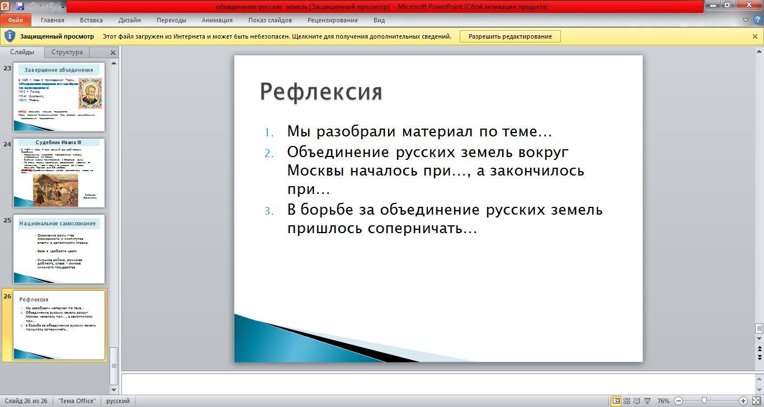Click the русский language indicator

coord(118,401)
